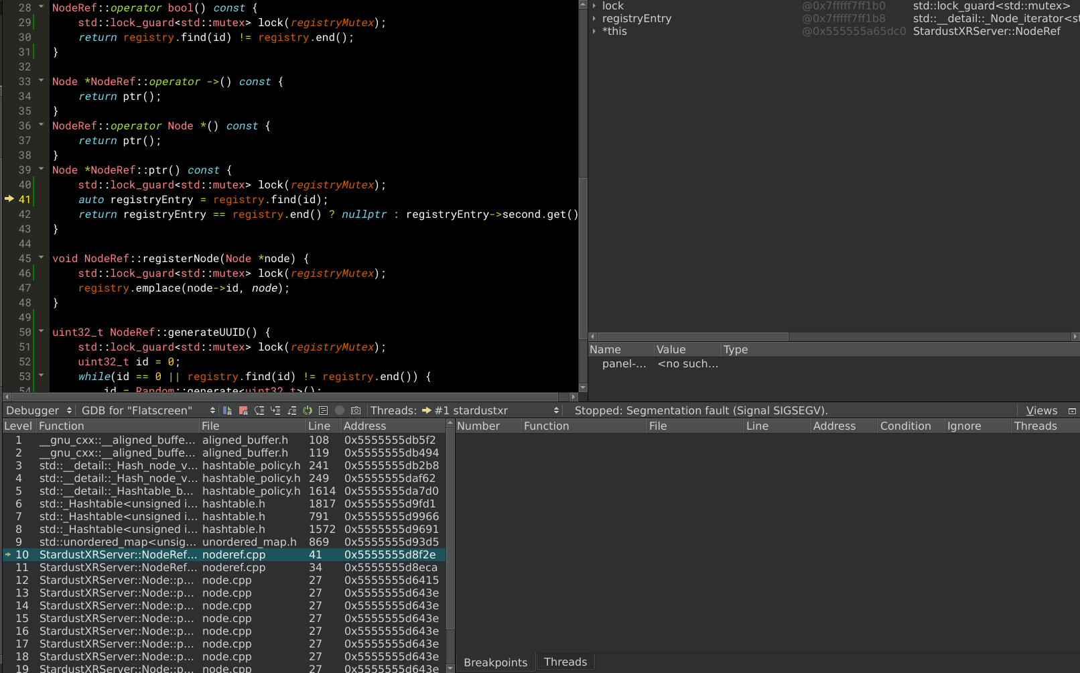Click the Continue debugging icon
Screen dimensions: 1080x673
coord(227,410)
